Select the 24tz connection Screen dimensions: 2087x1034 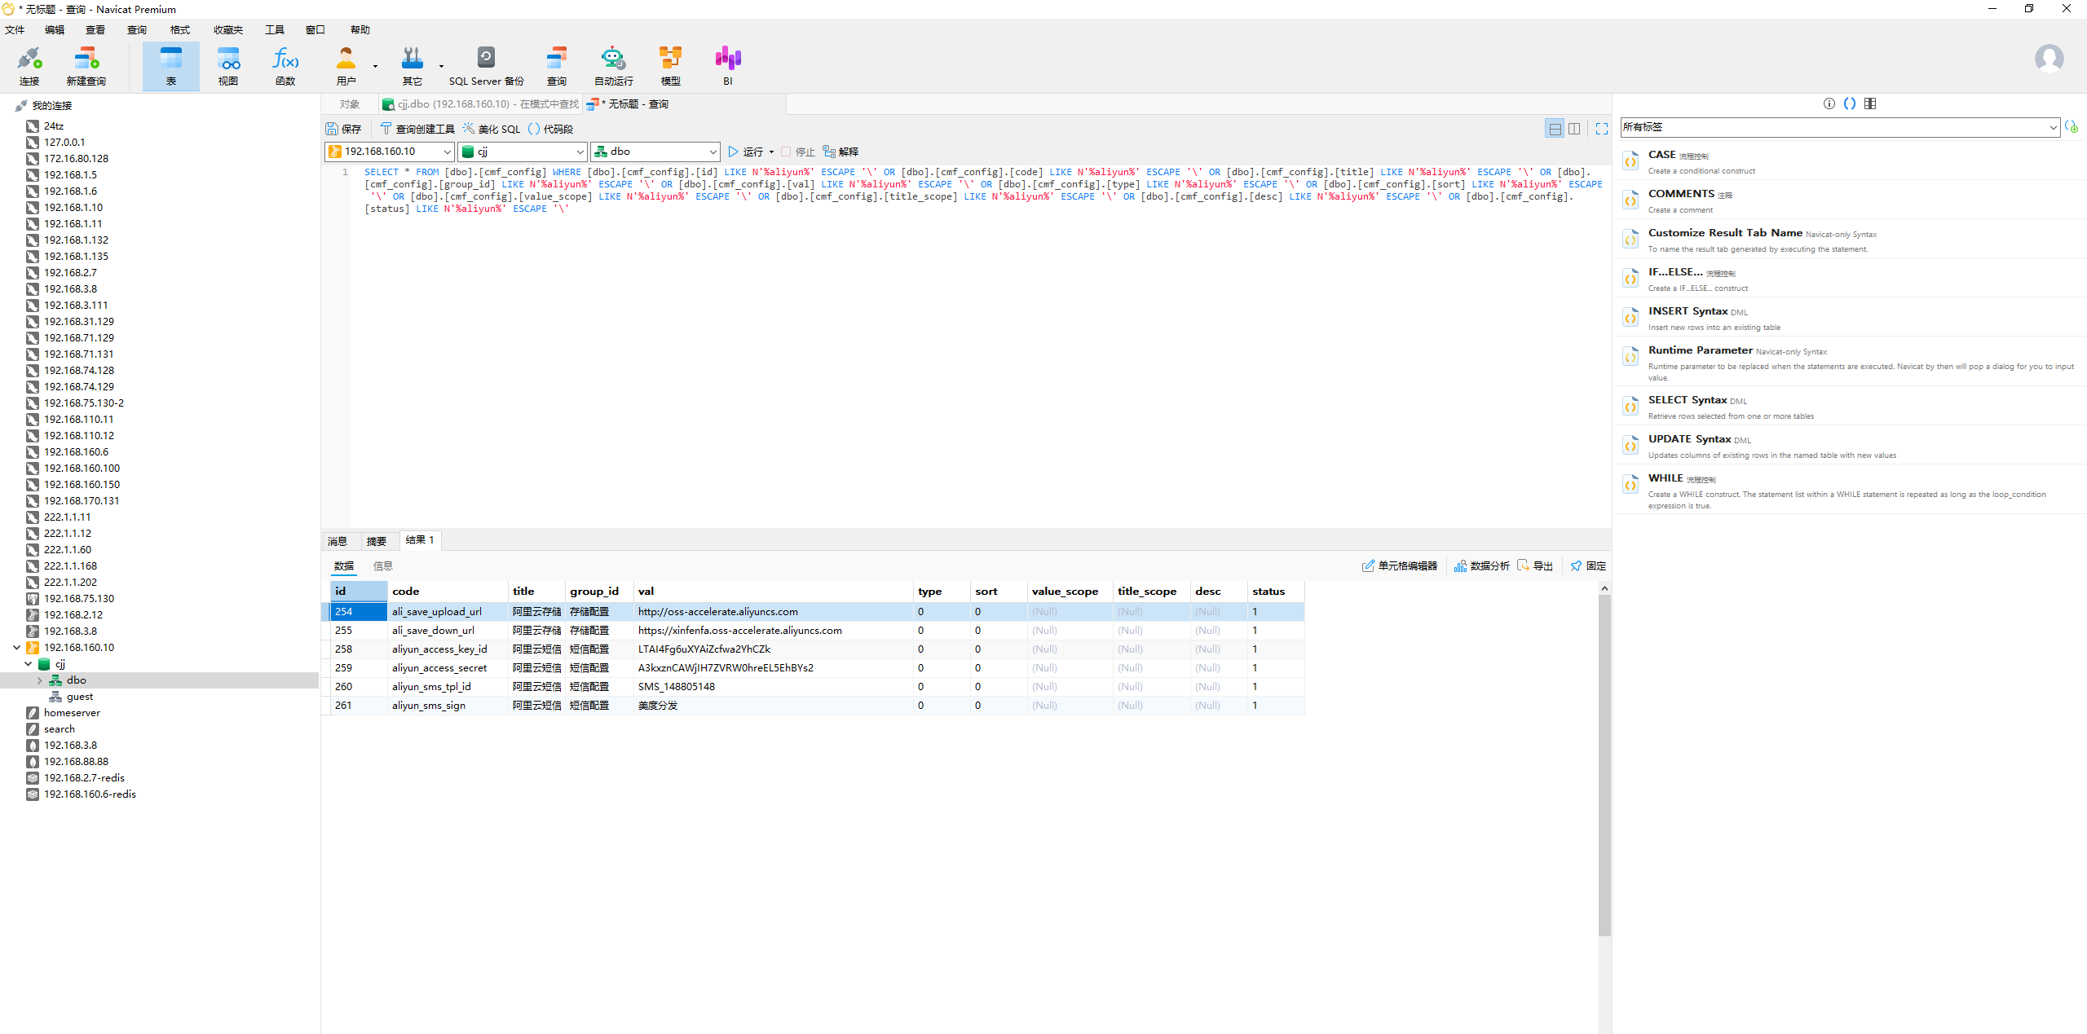click(54, 126)
